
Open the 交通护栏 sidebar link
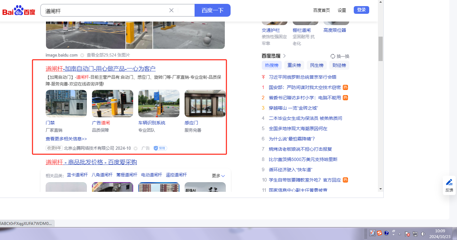tap(271, 30)
